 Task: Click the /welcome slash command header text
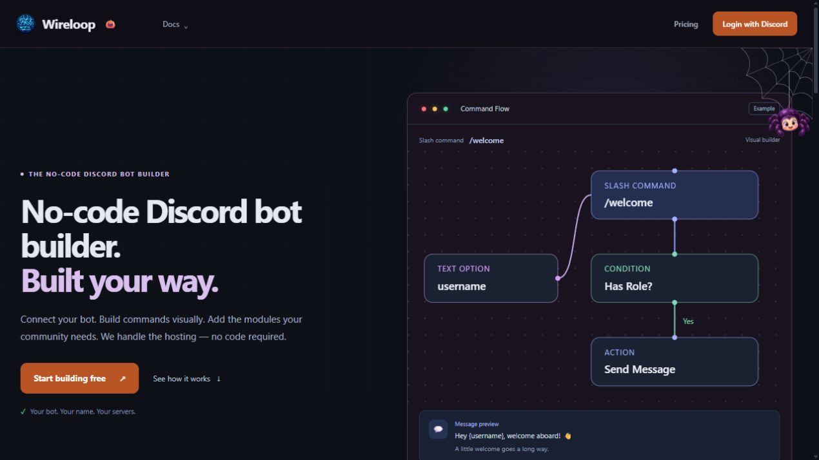(486, 140)
